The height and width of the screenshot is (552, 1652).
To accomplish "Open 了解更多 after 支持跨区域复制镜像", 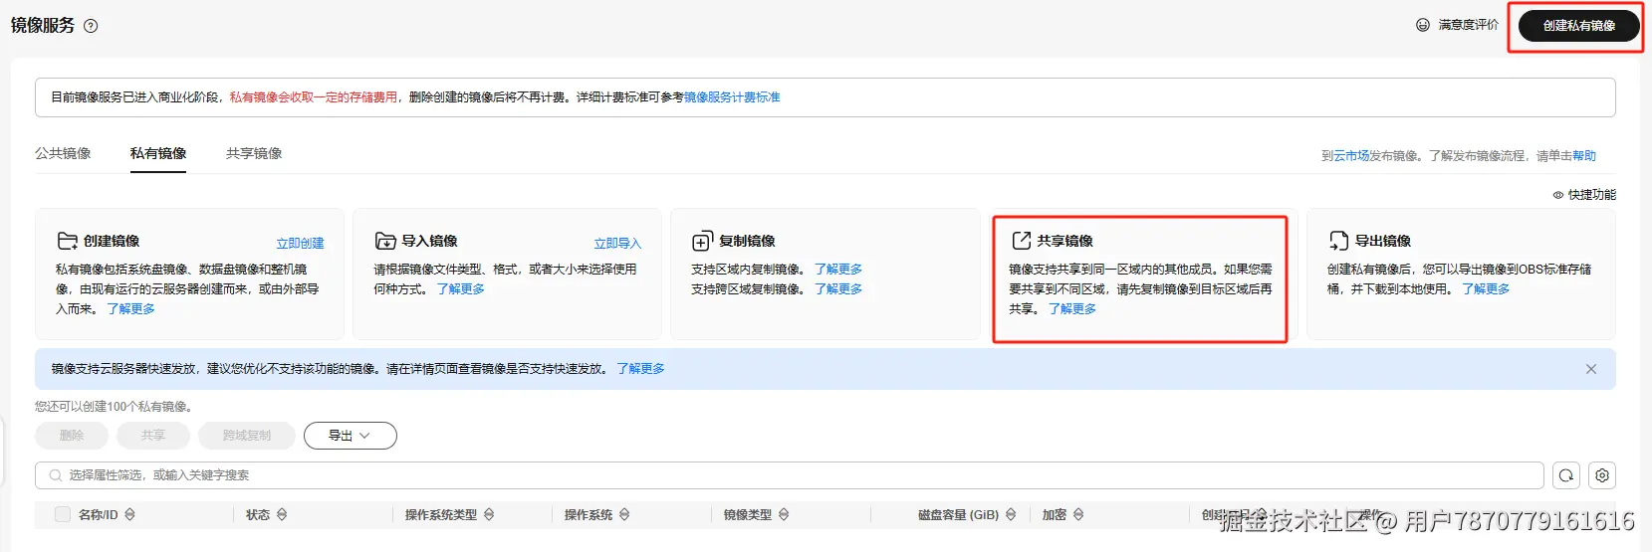I will (838, 289).
